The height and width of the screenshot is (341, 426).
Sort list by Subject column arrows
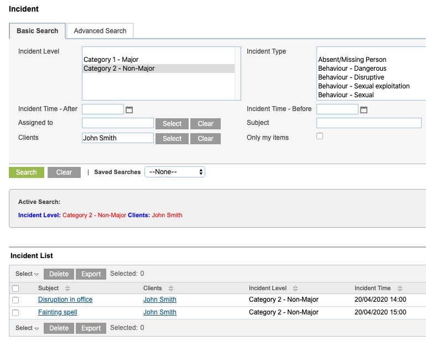pyautogui.click(x=67, y=288)
